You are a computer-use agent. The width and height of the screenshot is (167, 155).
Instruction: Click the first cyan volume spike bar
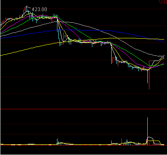57,142
